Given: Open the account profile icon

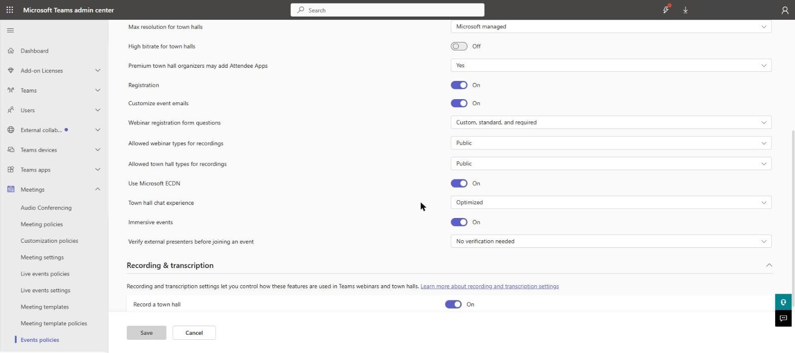Looking at the screenshot, I should click(x=785, y=10).
